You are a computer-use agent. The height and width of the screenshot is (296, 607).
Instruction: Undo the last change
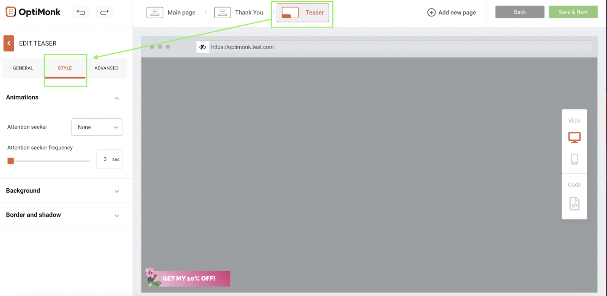[81, 12]
